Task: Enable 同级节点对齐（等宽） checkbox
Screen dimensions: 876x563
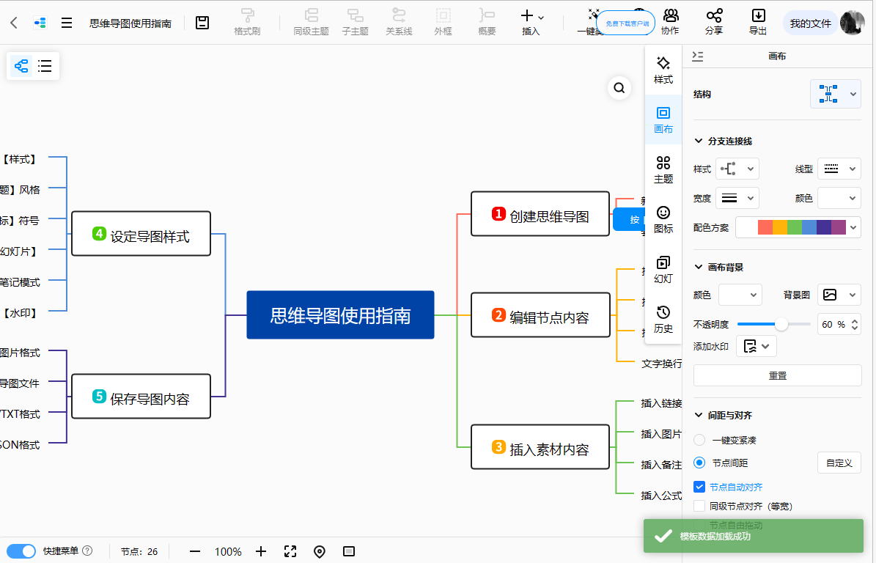Action: click(699, 506)
